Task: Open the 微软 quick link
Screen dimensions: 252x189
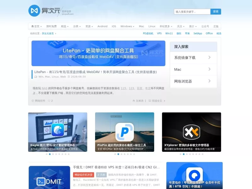Action: [179, 33]
